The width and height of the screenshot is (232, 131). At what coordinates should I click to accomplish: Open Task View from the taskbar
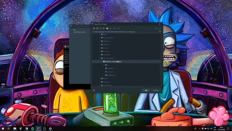(x=9, y=128)
